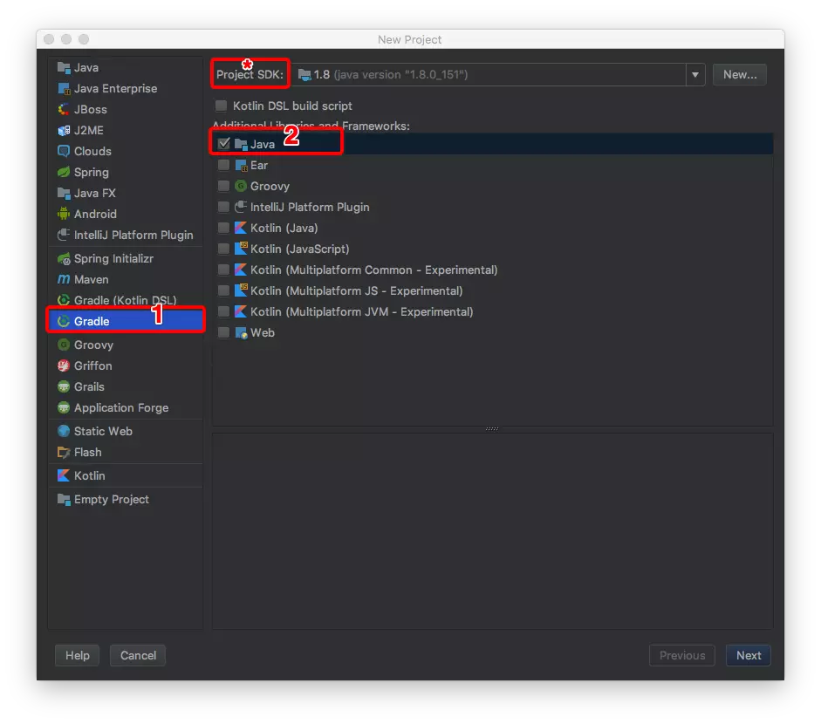Image resolution: width=821 pixels, height=724 pixels.
Task: Select the Java folder icon in sidebar
Action: [64, 67]
